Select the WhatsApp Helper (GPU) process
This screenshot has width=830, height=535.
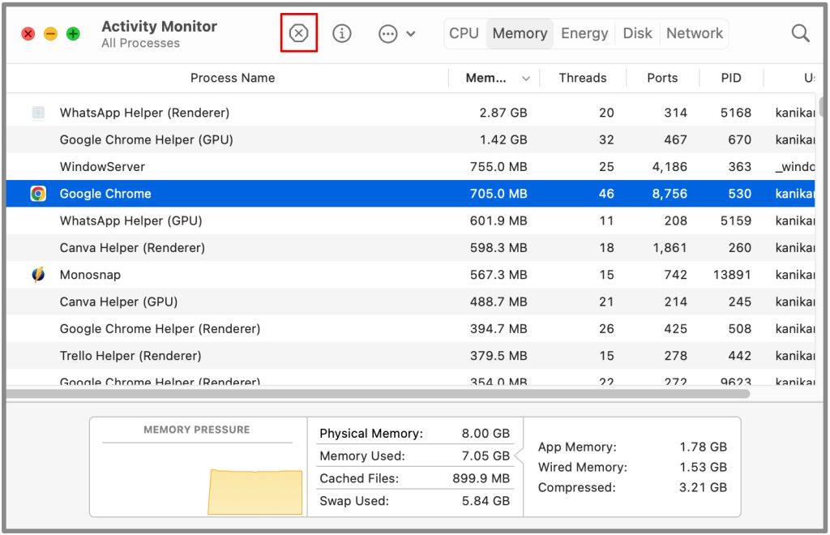tap(130, 220)
